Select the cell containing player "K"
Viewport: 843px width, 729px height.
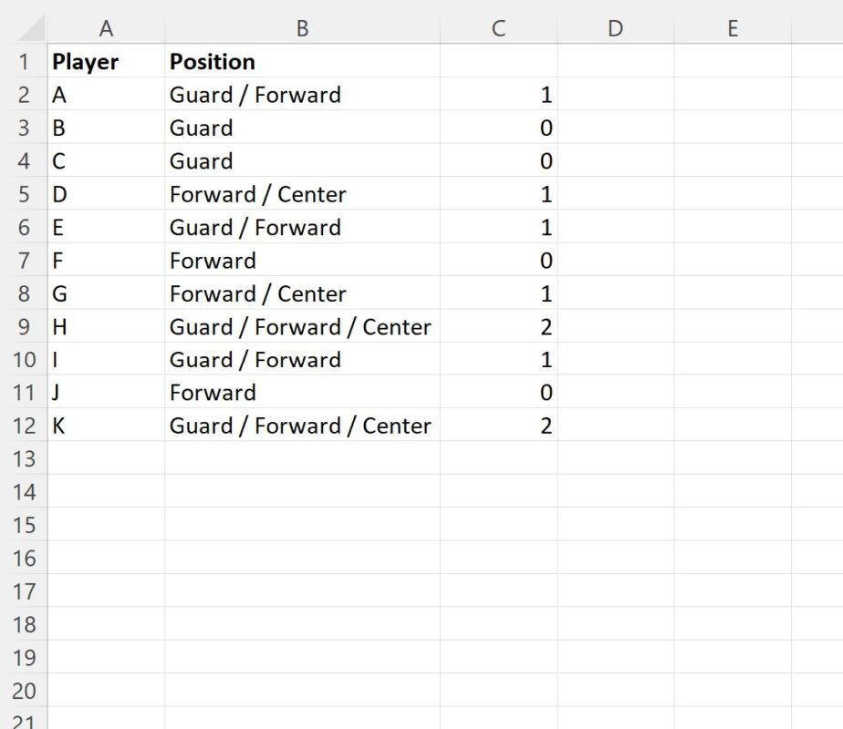(106, 426)
